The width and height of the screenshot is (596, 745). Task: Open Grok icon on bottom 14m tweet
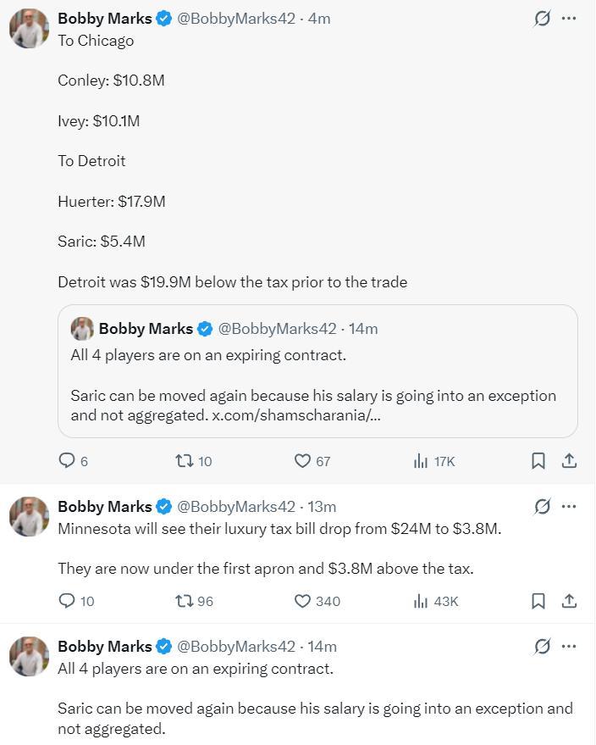click(542, 647)
